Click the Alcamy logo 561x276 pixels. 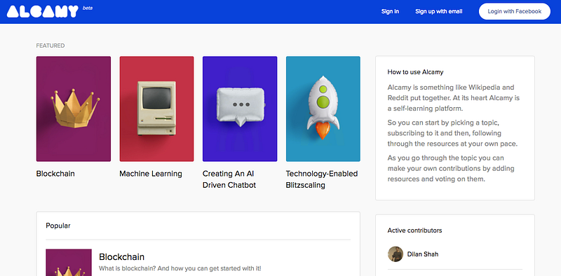click(x=43, y=11)
